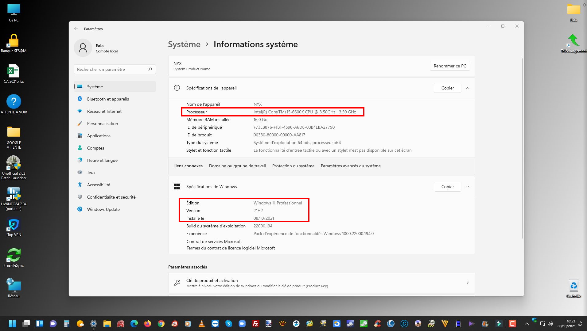Click the Windows Start button on taskbar
Image resolution: width=587 pixels, height=331 pixels.
12,324
